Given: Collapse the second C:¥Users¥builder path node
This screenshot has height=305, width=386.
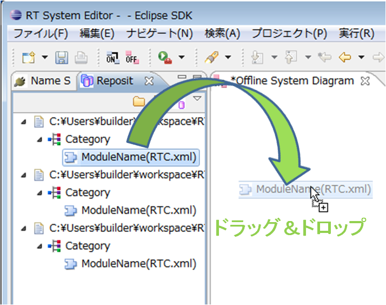Looking at the screenshot, I should coord(24,175).
